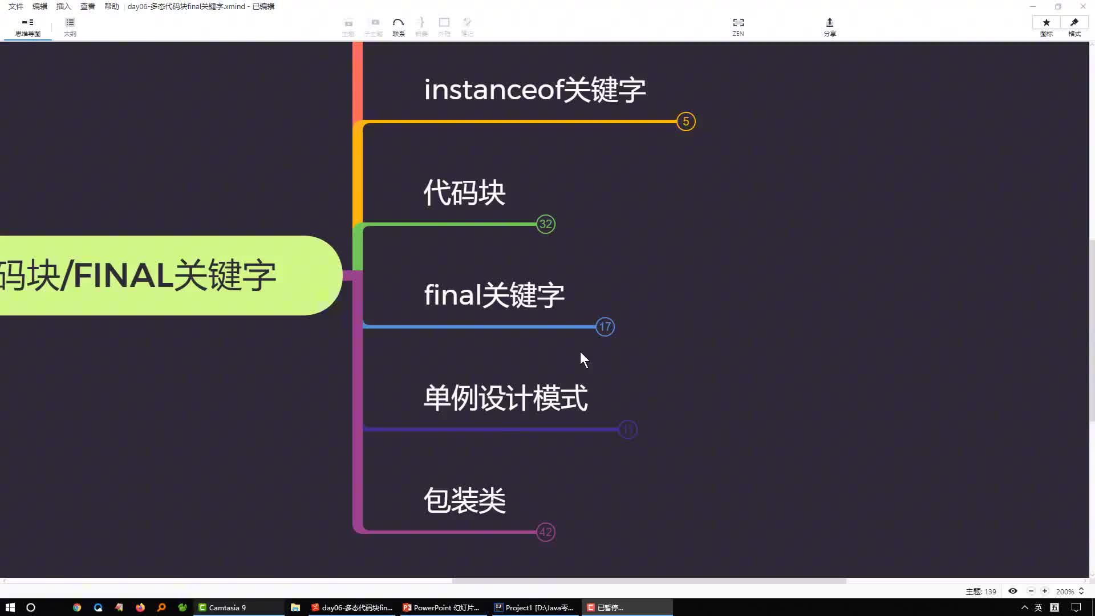Open the 文件 menu

pyautogui.click(x=16, y=6)
